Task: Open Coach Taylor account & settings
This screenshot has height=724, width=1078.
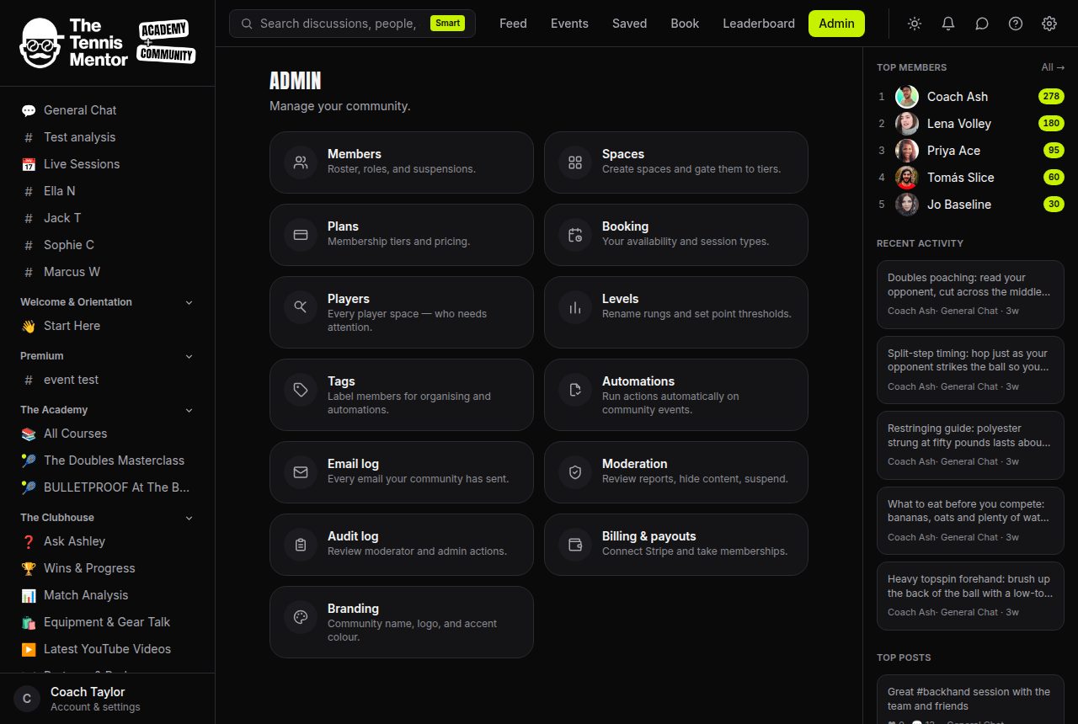Action: click(107, 699)
